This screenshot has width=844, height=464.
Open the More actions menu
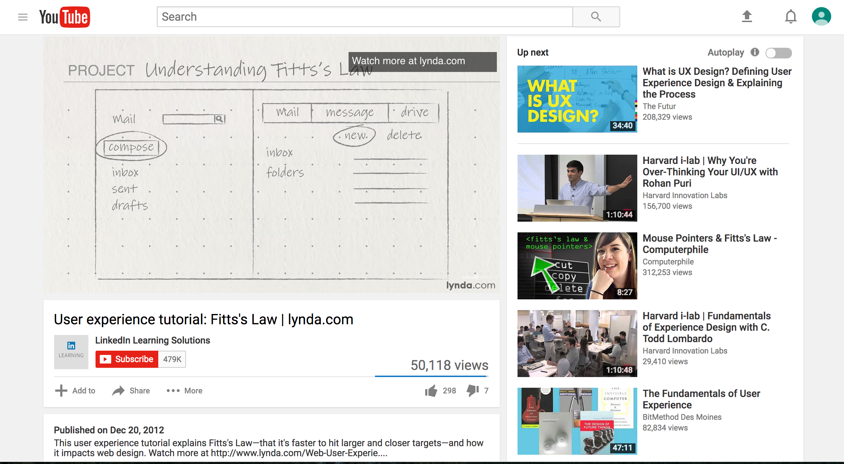[184, 391]
